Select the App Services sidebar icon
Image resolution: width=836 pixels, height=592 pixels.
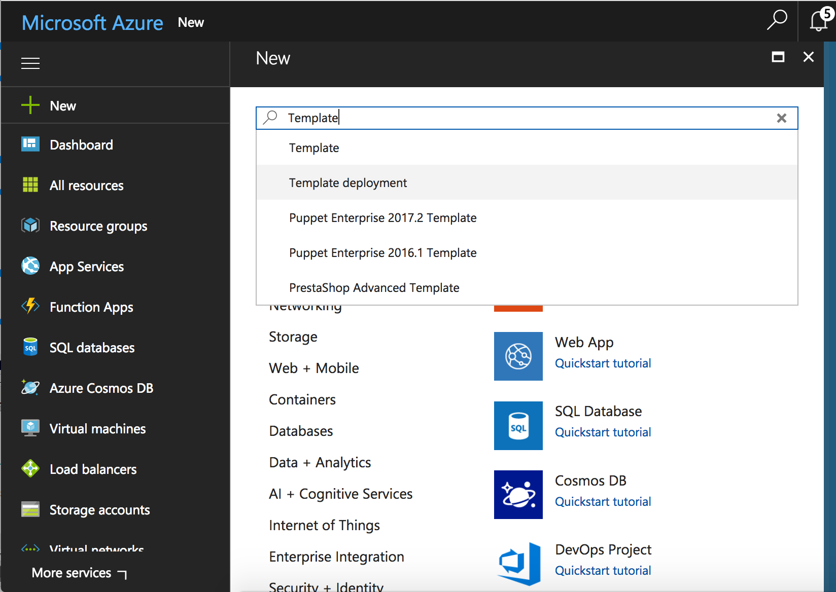pyautogui.click(x=30, y=266)
